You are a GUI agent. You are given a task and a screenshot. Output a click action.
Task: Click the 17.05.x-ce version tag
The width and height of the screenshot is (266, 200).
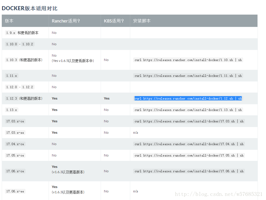point(15,155)
